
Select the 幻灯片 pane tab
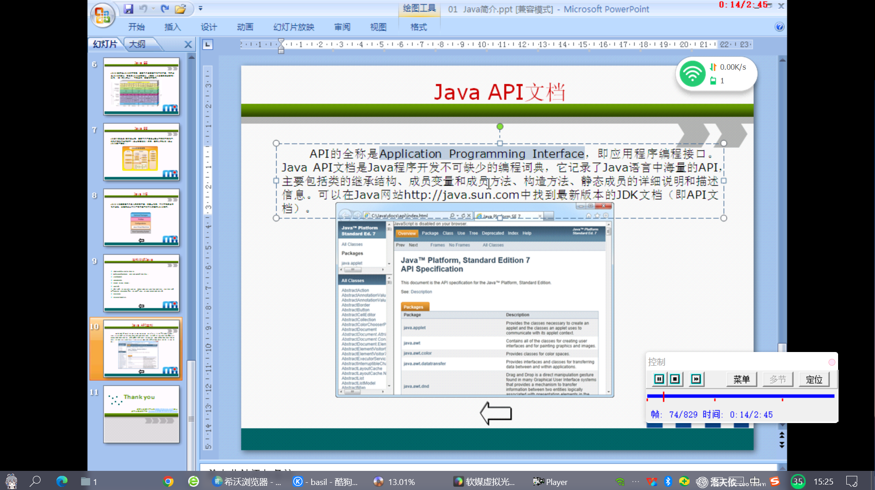(x=105, y=44)
